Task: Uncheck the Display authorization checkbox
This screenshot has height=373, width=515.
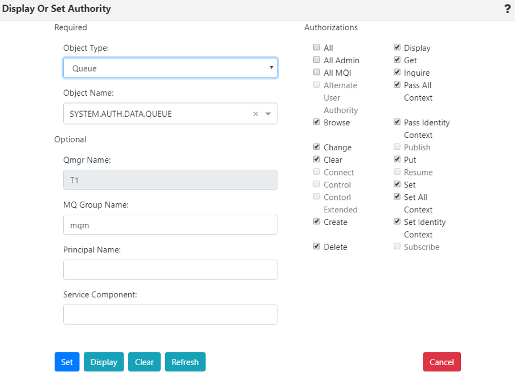Action: point(397,47)
